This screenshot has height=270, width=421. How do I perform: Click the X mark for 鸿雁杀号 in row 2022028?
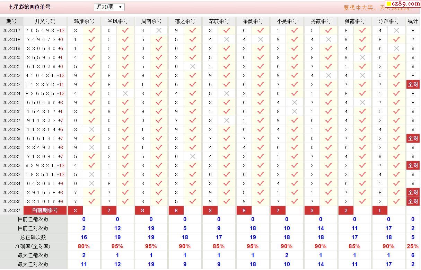pos(91,129)
